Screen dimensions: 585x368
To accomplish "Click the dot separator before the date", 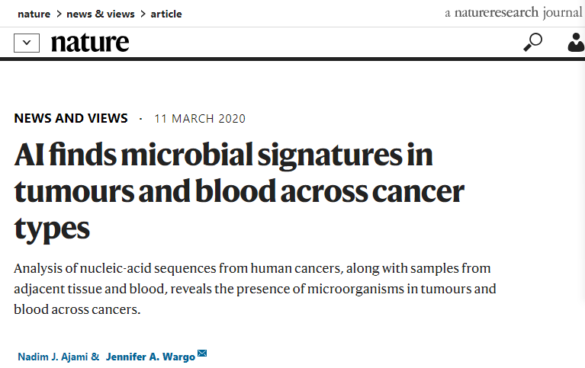I will pos(140,119).
